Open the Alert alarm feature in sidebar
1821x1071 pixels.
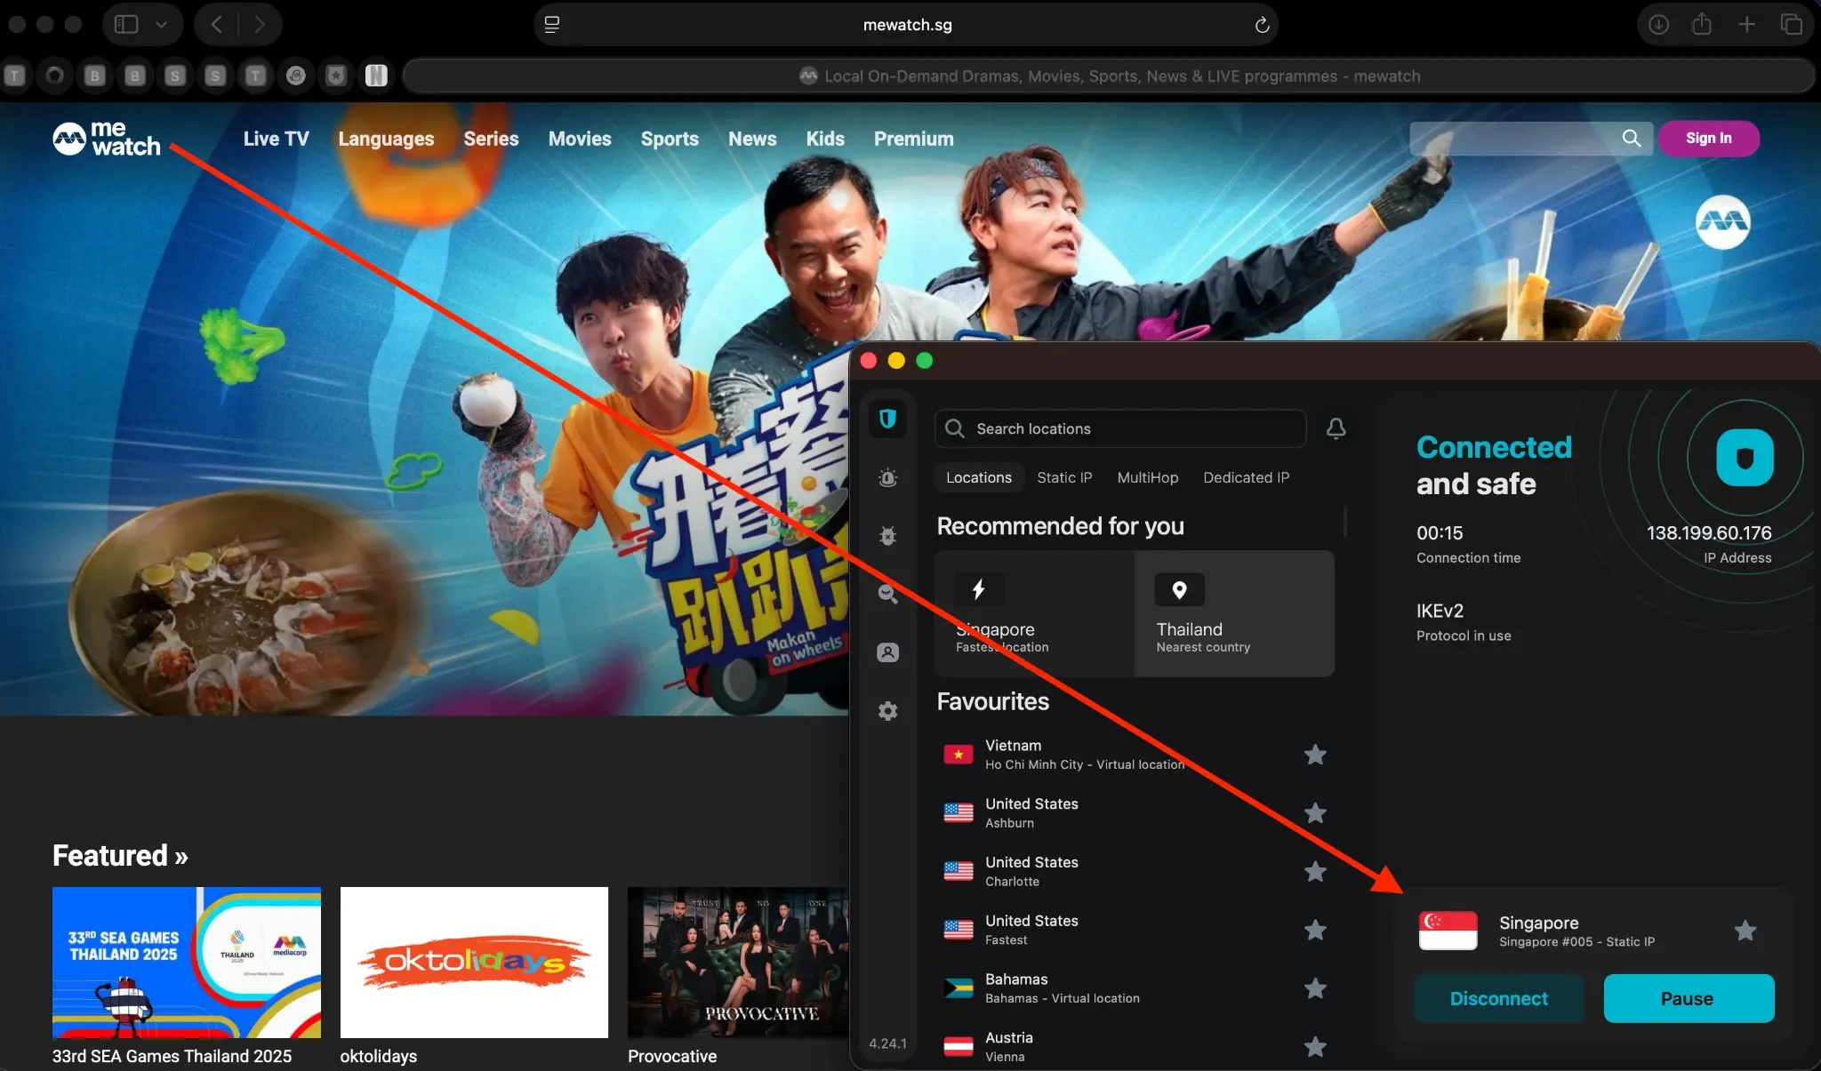(888, 477)
